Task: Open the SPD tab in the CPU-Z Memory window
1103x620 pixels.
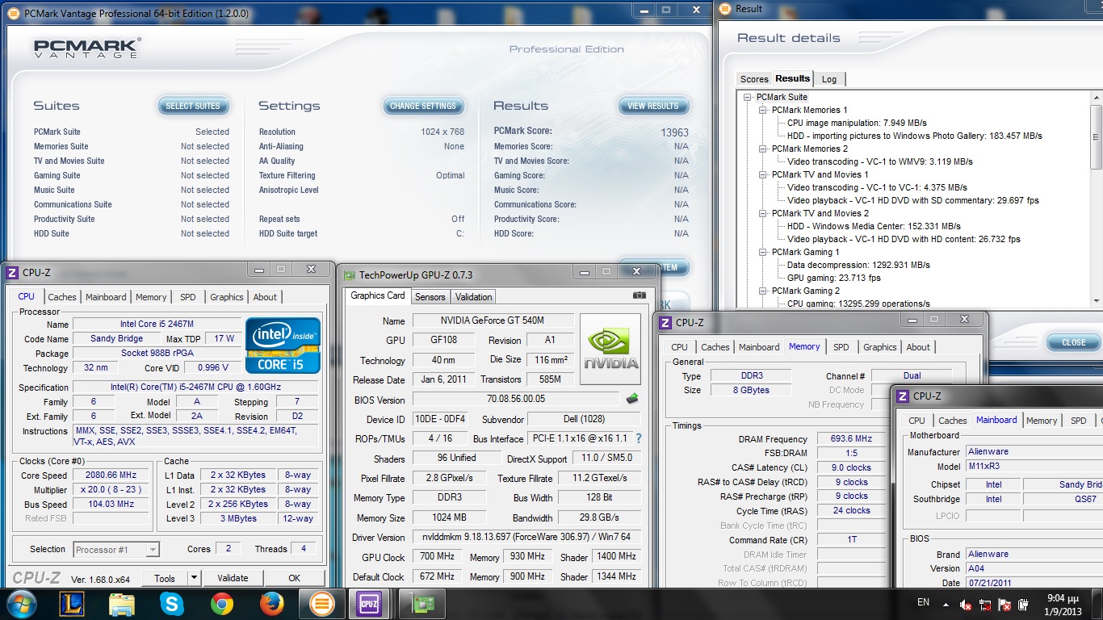Action: pyautogui.click(x=841, y=347)
